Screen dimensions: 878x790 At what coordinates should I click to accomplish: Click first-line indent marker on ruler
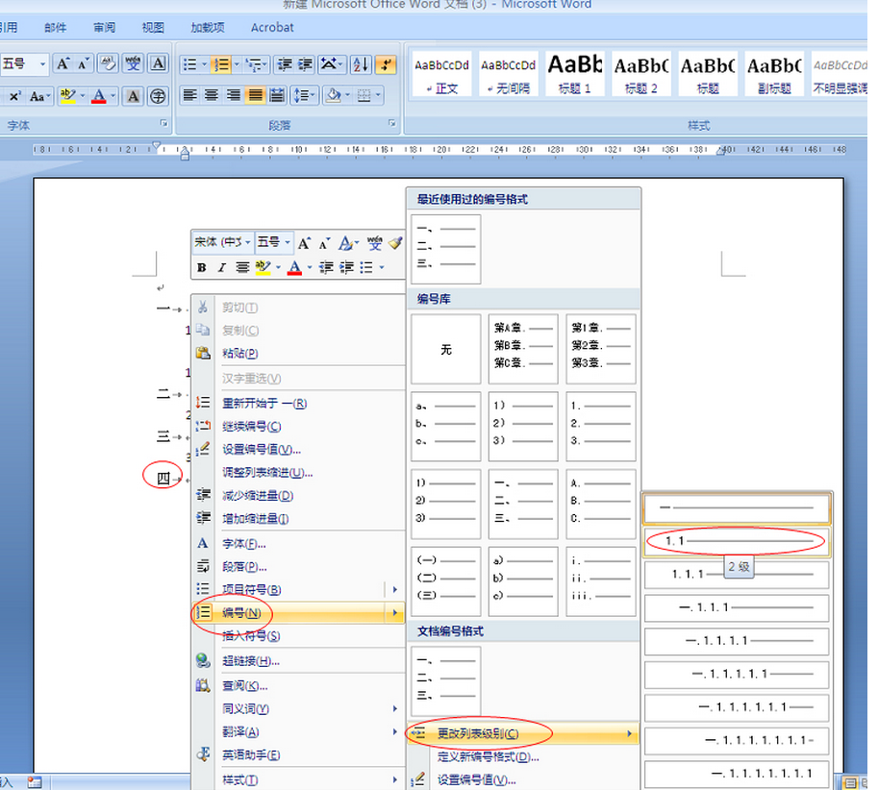(x=156, y=146)
